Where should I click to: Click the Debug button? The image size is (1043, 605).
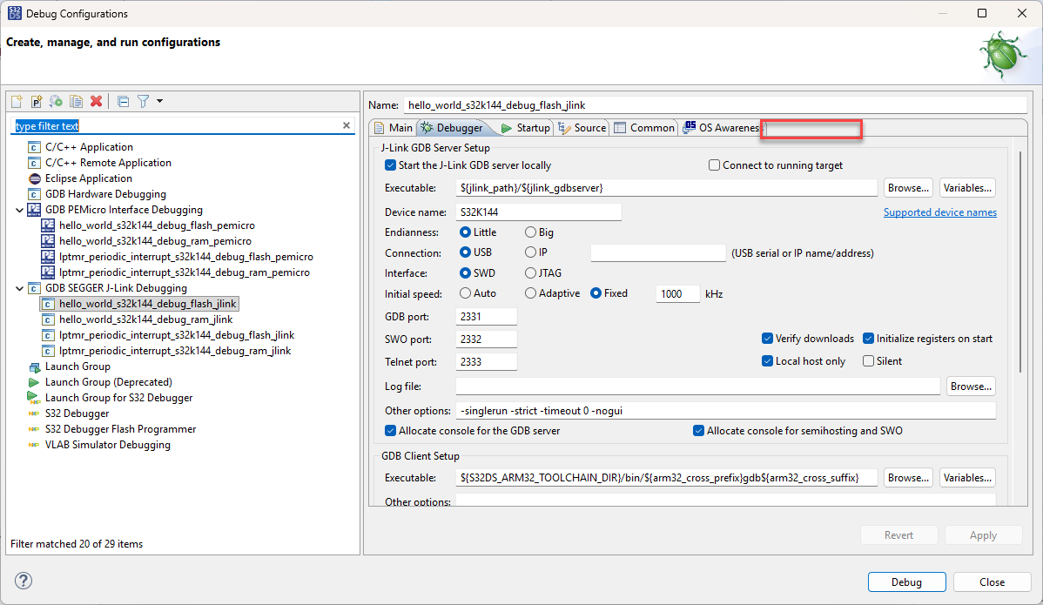tap(906, 581)
